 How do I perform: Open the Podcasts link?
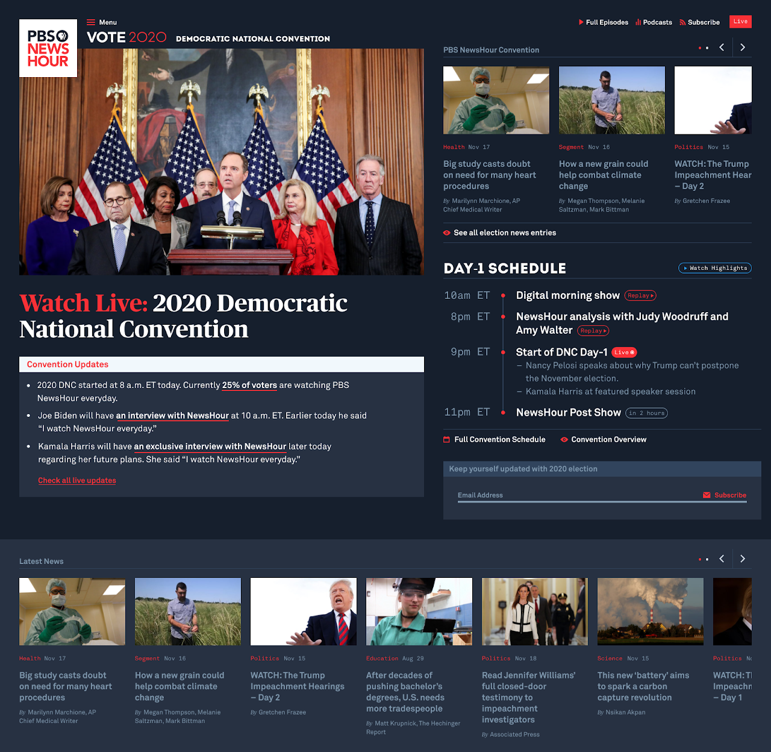654,22
